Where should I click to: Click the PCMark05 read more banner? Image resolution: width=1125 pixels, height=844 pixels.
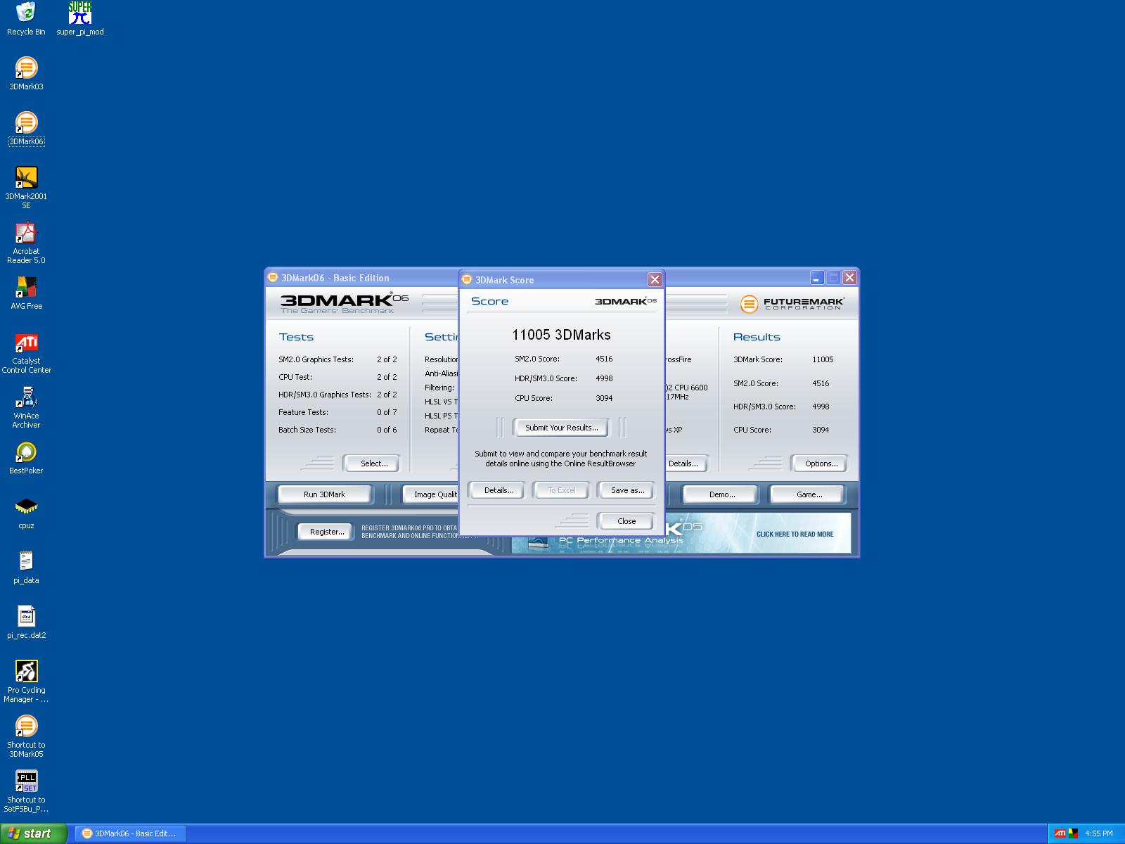[x=758, y=533]
